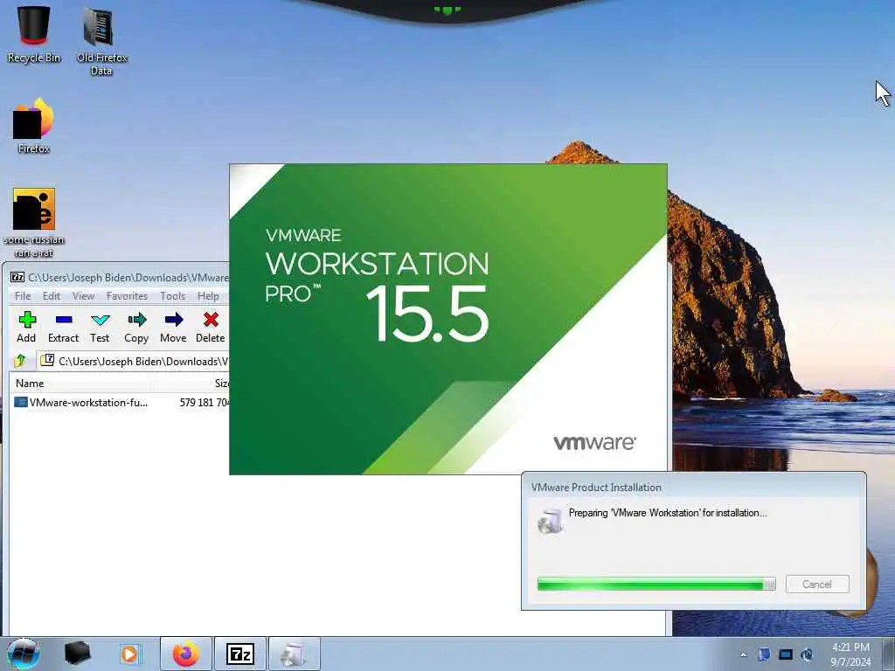Viewport: 895px width, 671px height.
Task: Click the 7-Zip address path field
Action: point(134,361)
